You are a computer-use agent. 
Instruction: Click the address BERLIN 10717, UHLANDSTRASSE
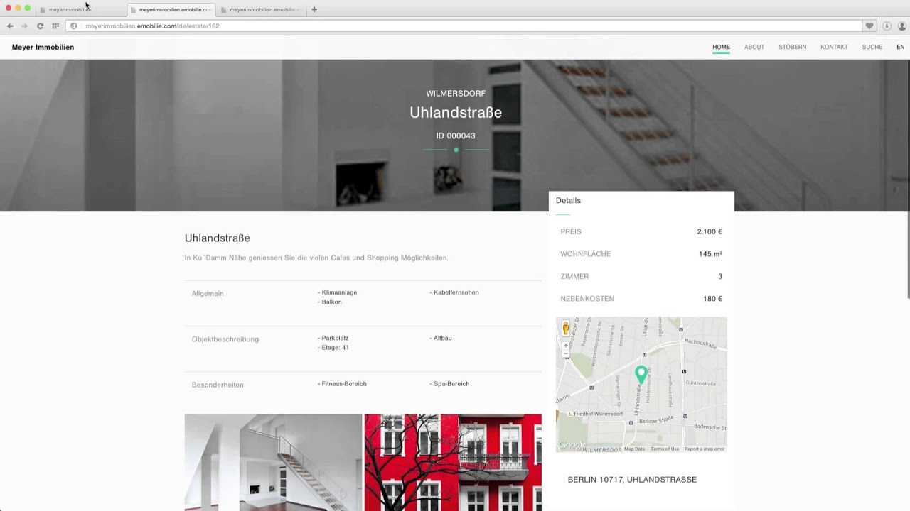pos(632,480)
